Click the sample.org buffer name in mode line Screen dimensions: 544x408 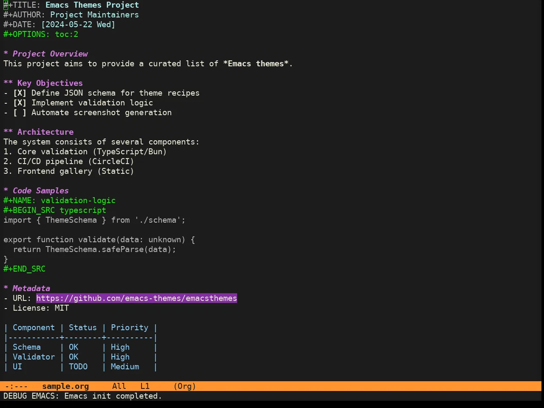[65, 386]
